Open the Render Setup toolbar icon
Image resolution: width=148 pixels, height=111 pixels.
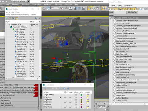[89, 8]
